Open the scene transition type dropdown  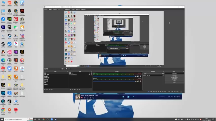[x=153, y=73]
